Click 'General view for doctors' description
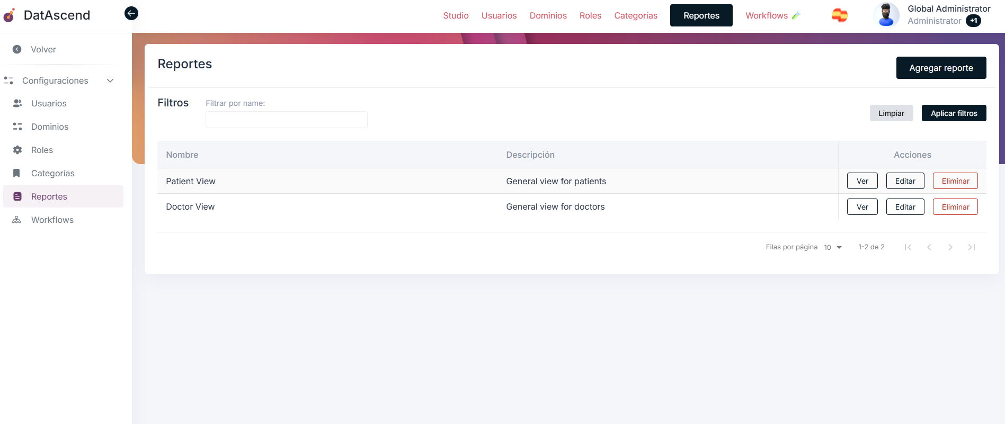This screenshot has width=1005, height=424. coord(555,206)
